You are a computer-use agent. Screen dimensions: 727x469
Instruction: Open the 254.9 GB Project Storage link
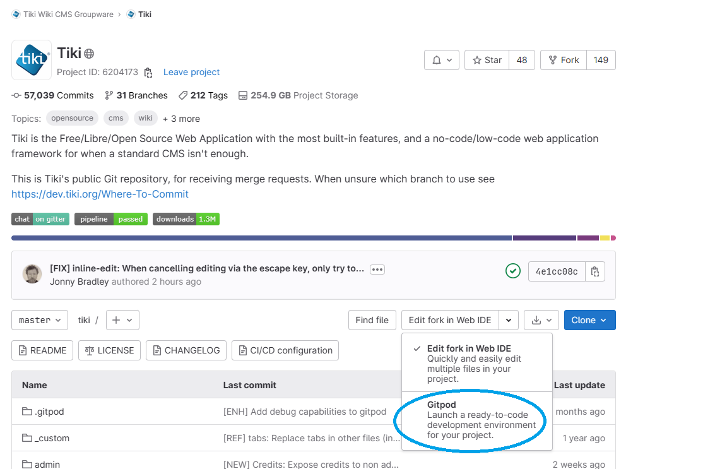298,95
